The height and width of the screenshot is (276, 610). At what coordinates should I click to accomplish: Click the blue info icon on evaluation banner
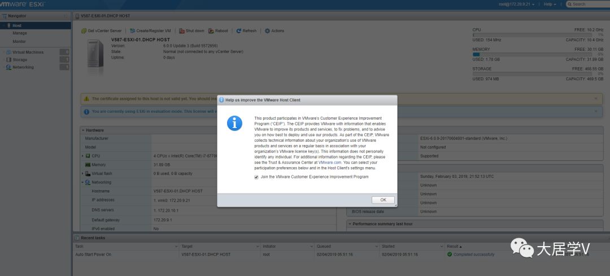tap(86, 112)
